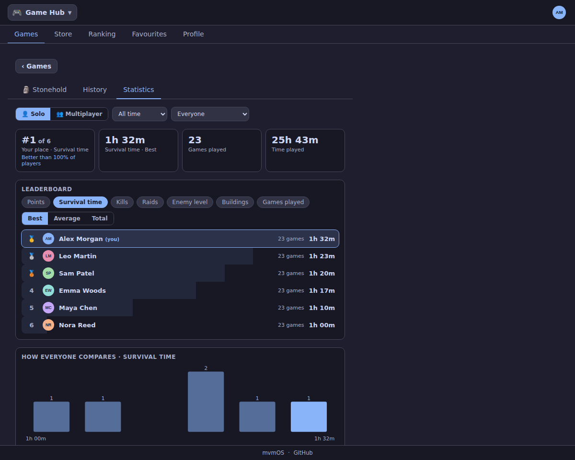Click the '#1 of 6' place card

[55, 150]
